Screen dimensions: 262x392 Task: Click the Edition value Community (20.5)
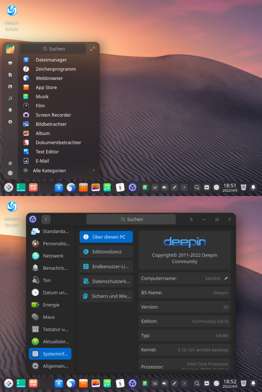click(210, 321)
